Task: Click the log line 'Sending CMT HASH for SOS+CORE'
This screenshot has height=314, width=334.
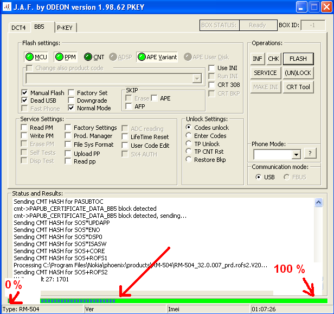Action: click(60, 251)
